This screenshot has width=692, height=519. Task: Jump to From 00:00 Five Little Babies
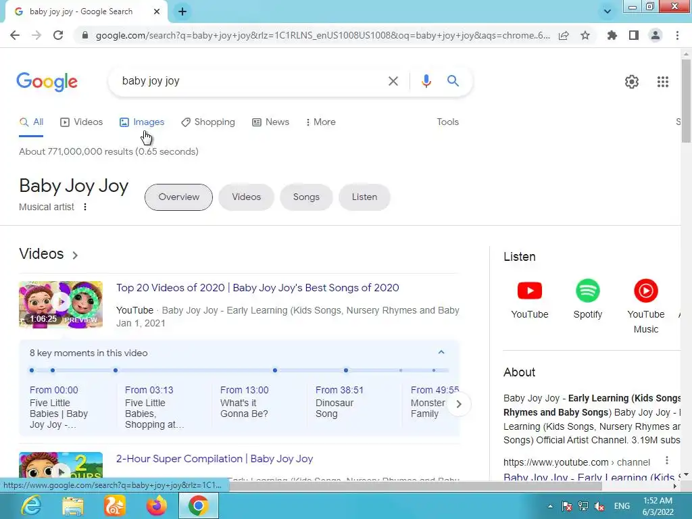tap(59, 407)
